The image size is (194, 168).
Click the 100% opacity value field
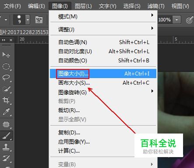pyautogui.click(x=165, y=20)
